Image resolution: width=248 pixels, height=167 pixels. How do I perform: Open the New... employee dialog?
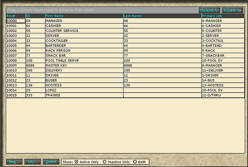(14, 162)
